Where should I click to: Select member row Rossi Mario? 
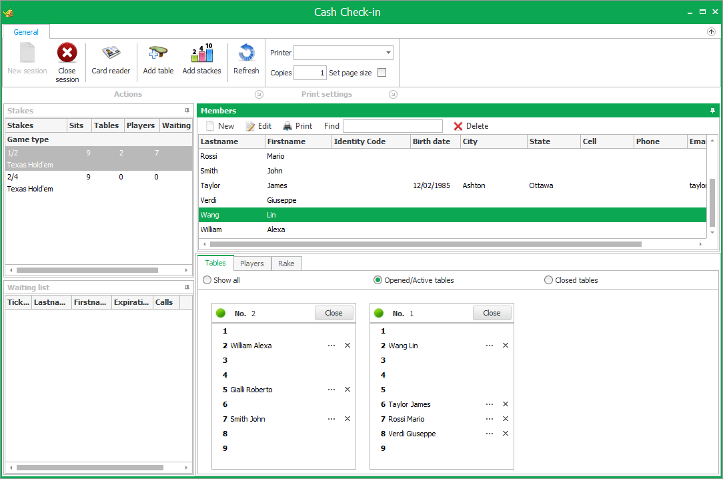point(452,156)
